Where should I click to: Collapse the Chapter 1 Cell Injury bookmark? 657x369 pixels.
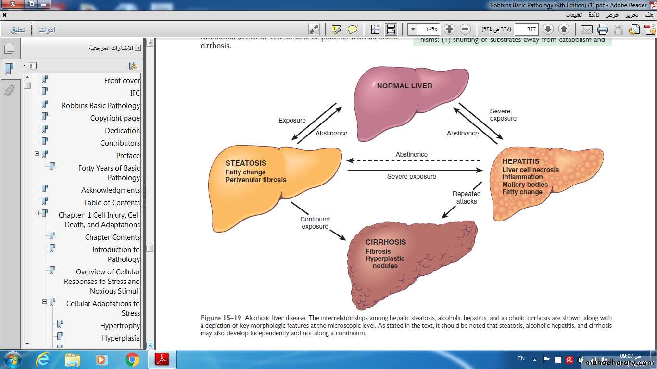click(x=37, y=213)
